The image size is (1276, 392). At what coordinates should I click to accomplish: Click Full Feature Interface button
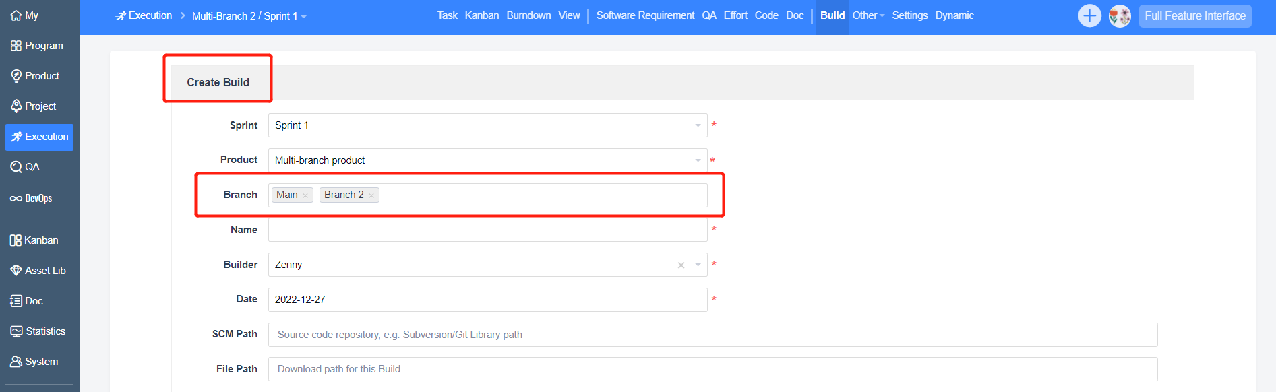tap(1194, 15)
